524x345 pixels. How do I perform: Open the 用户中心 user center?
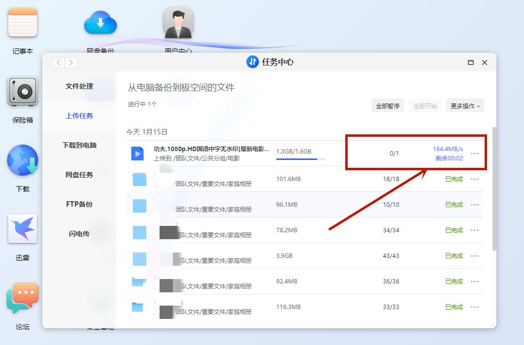pyautogui.click(x=178, y=23)
